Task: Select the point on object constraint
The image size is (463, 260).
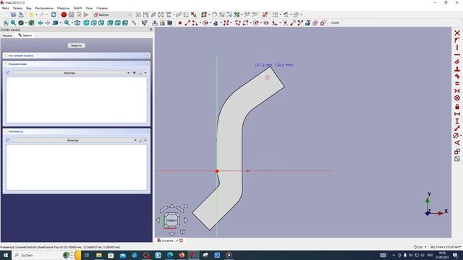Action: pyautogui.click(x=457, y=40)
